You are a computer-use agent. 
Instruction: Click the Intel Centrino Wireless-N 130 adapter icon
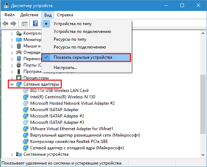[x=26, y=97]
